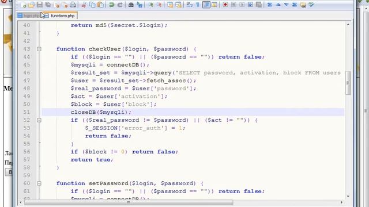Screen dimensions: 369x207
Task: Select the functions.php tab
Action: point(60,16)
